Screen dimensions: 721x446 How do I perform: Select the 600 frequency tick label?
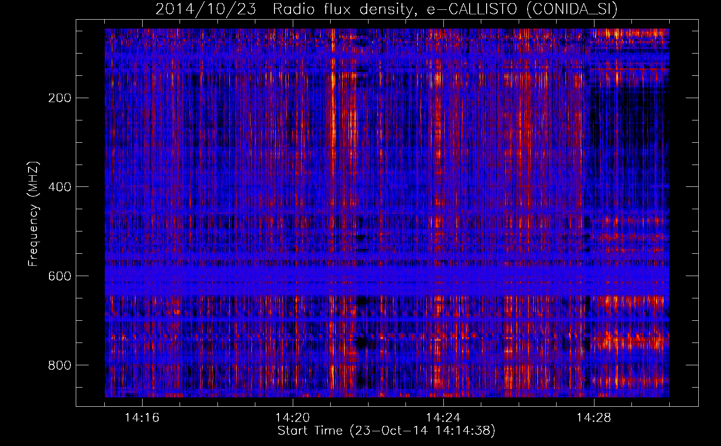60,276
